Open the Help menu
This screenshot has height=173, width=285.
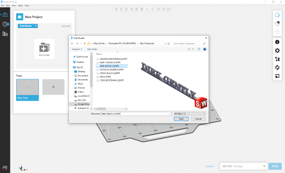click(27, 6)
